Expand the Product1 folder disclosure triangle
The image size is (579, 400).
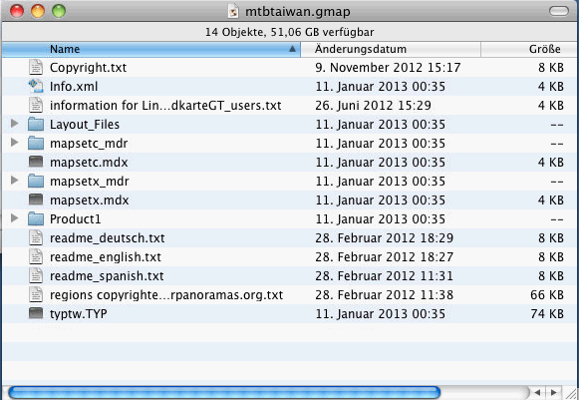coord(14,218)
